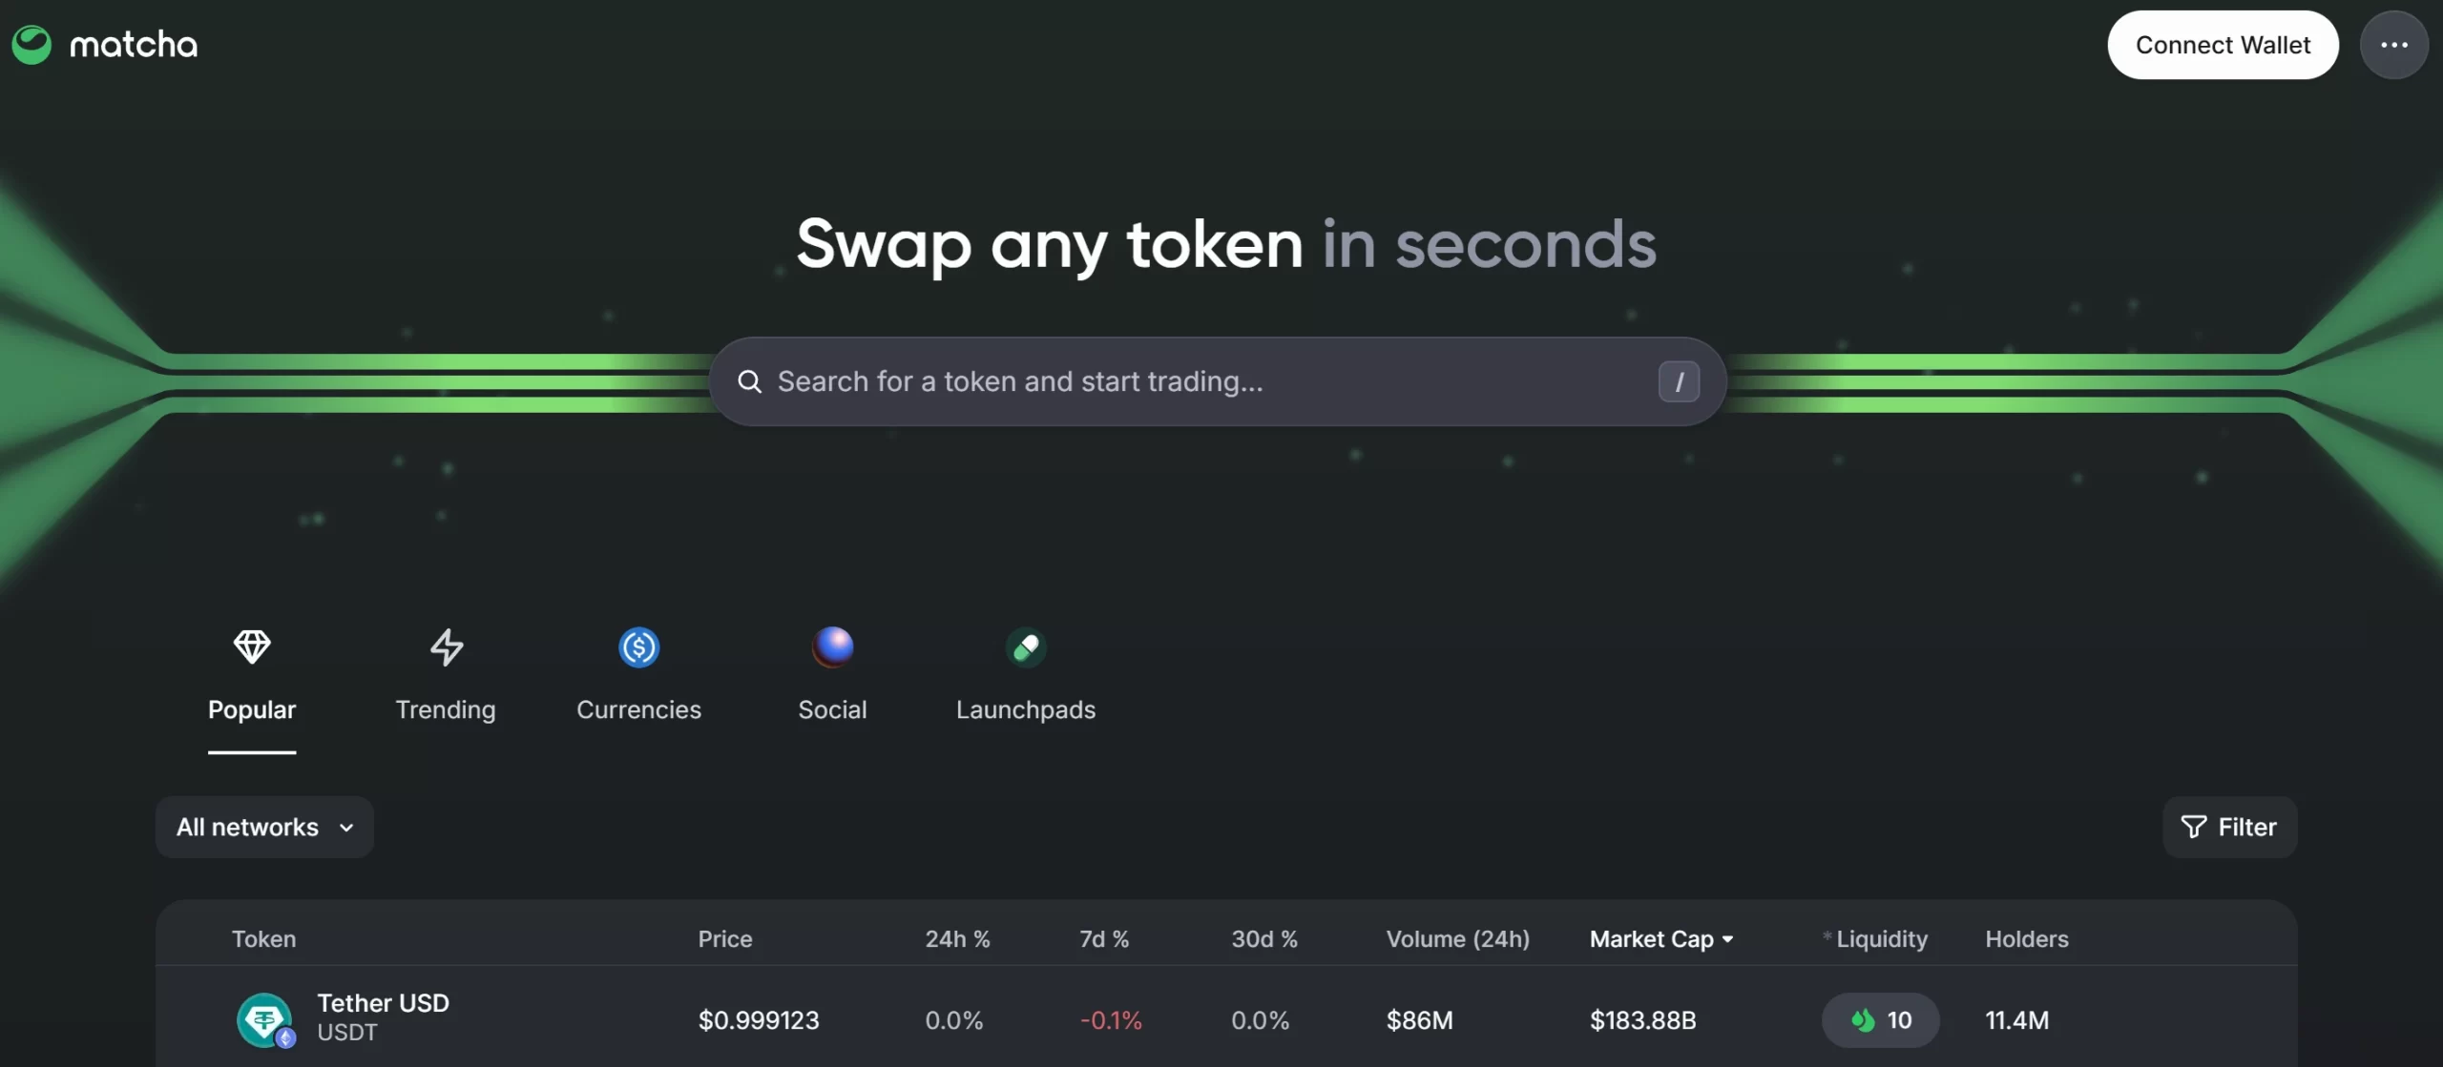2443x1067 pixels.
Task: Click the Matcha logo icon
Action: pyautogui.click(x=31, y=45)
